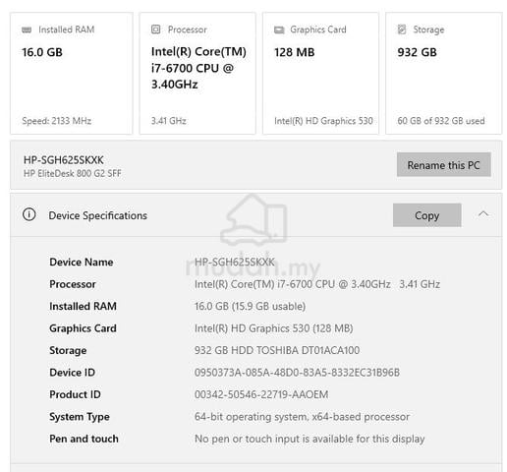Select the HP-SGH625SKXK device name value
The image size is (507, 472).
[235, 262]
